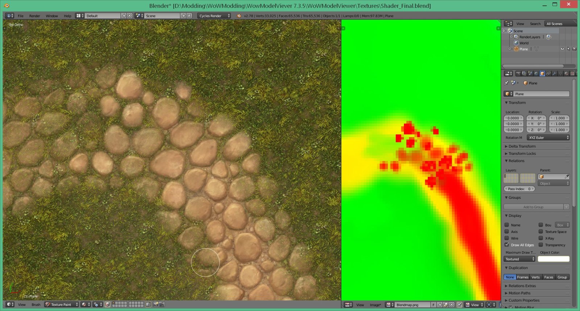
Task: Toggle restrict selectability arrow for Plane
Action: coord(568,49)
